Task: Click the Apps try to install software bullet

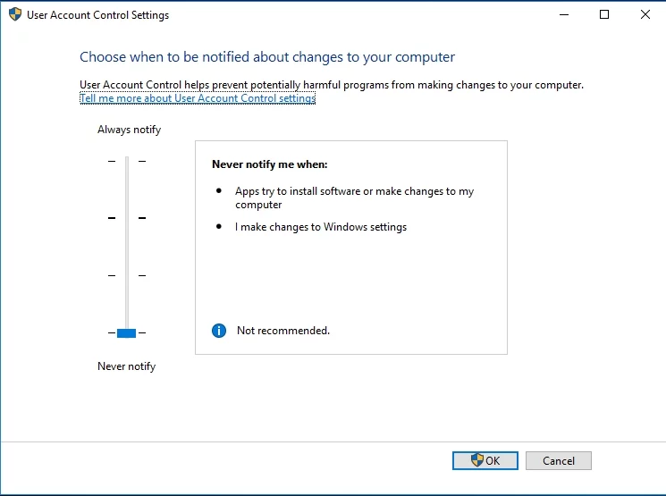Action: (x=354, y=198)
